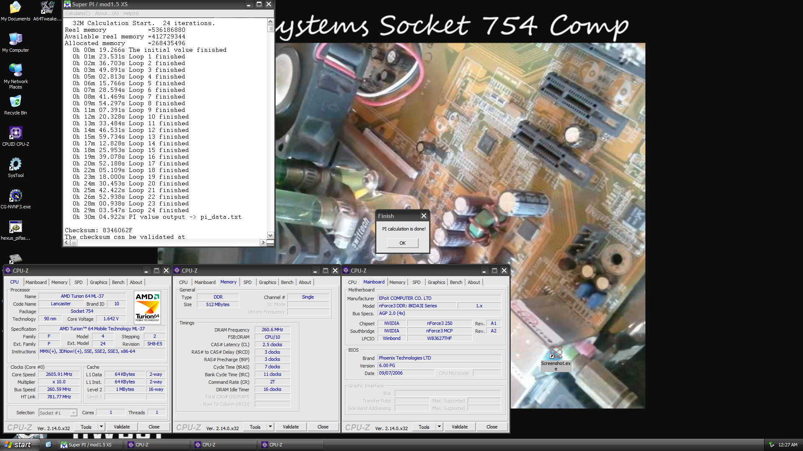Launch CG-NVNF3.exe desktop icon

tap(15, 199)
